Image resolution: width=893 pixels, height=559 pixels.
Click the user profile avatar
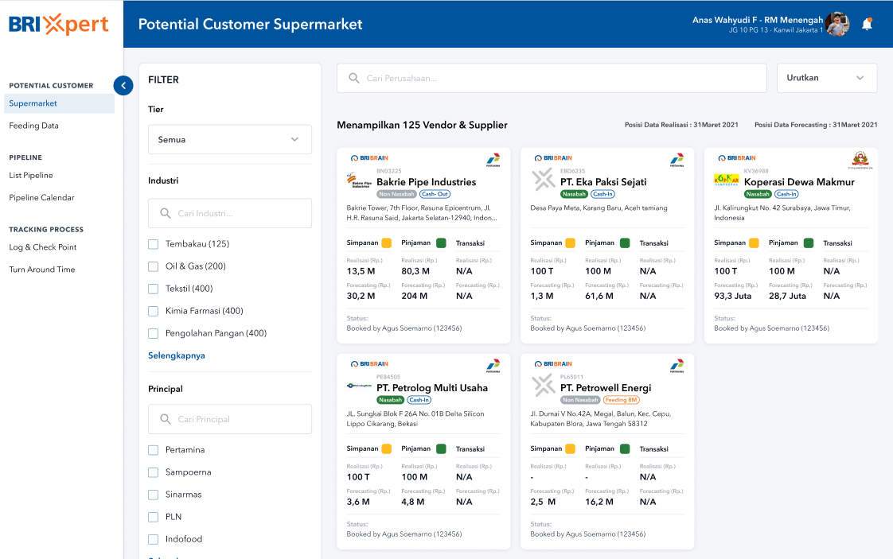(x=837, y=24)
